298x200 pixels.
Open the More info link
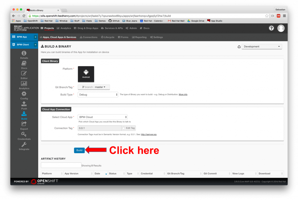183,94
